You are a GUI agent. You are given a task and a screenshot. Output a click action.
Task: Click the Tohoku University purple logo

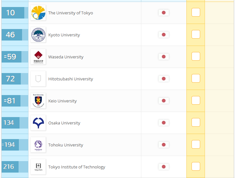tap(38, 145)
